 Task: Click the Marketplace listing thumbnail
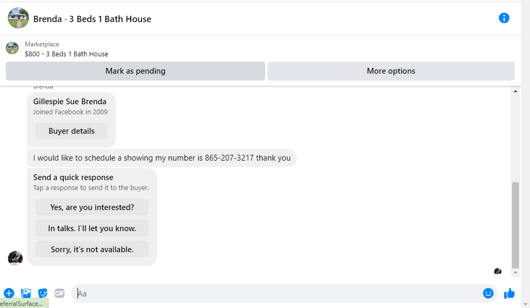click(12, 48)
